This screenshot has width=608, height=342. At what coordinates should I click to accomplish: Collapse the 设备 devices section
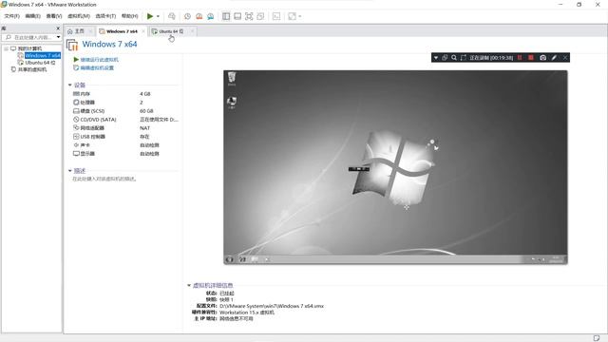tap(70, 85)
